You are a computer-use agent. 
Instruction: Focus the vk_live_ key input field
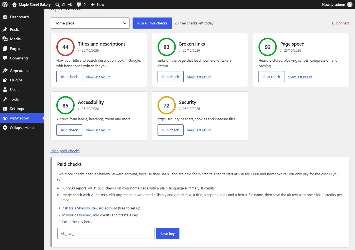[106, 234]
